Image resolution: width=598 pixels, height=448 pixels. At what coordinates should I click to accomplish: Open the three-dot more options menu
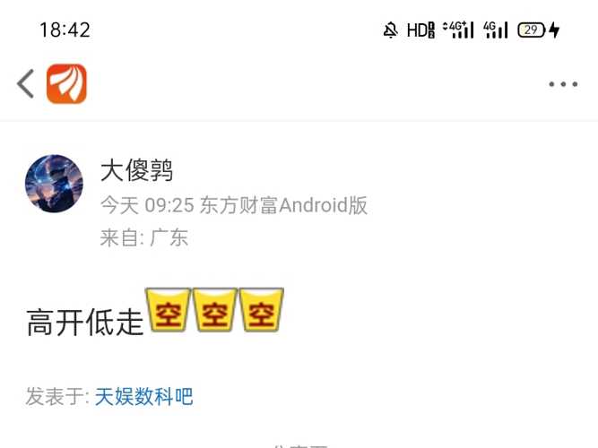pos(563,84)
